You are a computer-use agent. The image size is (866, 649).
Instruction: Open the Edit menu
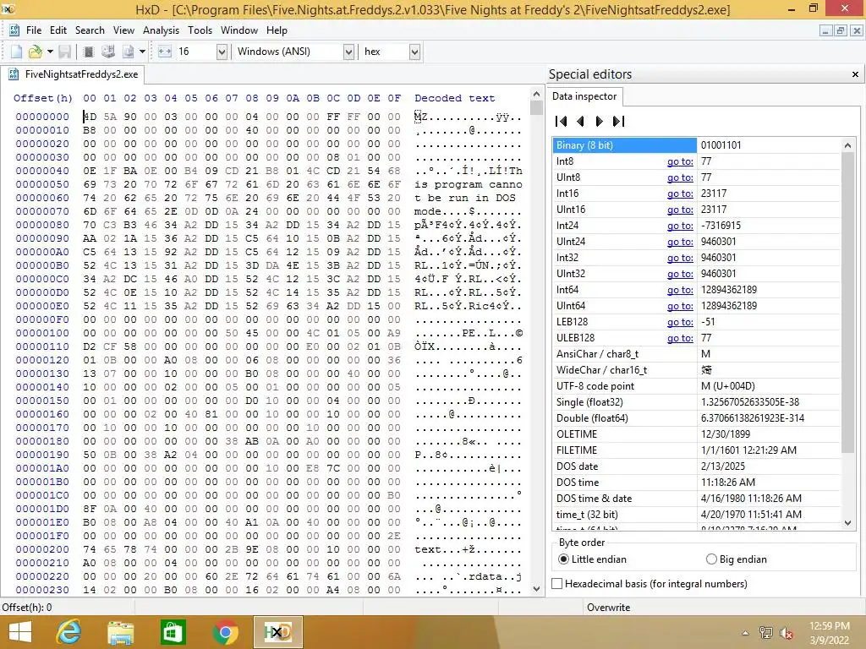click(58, 30)
